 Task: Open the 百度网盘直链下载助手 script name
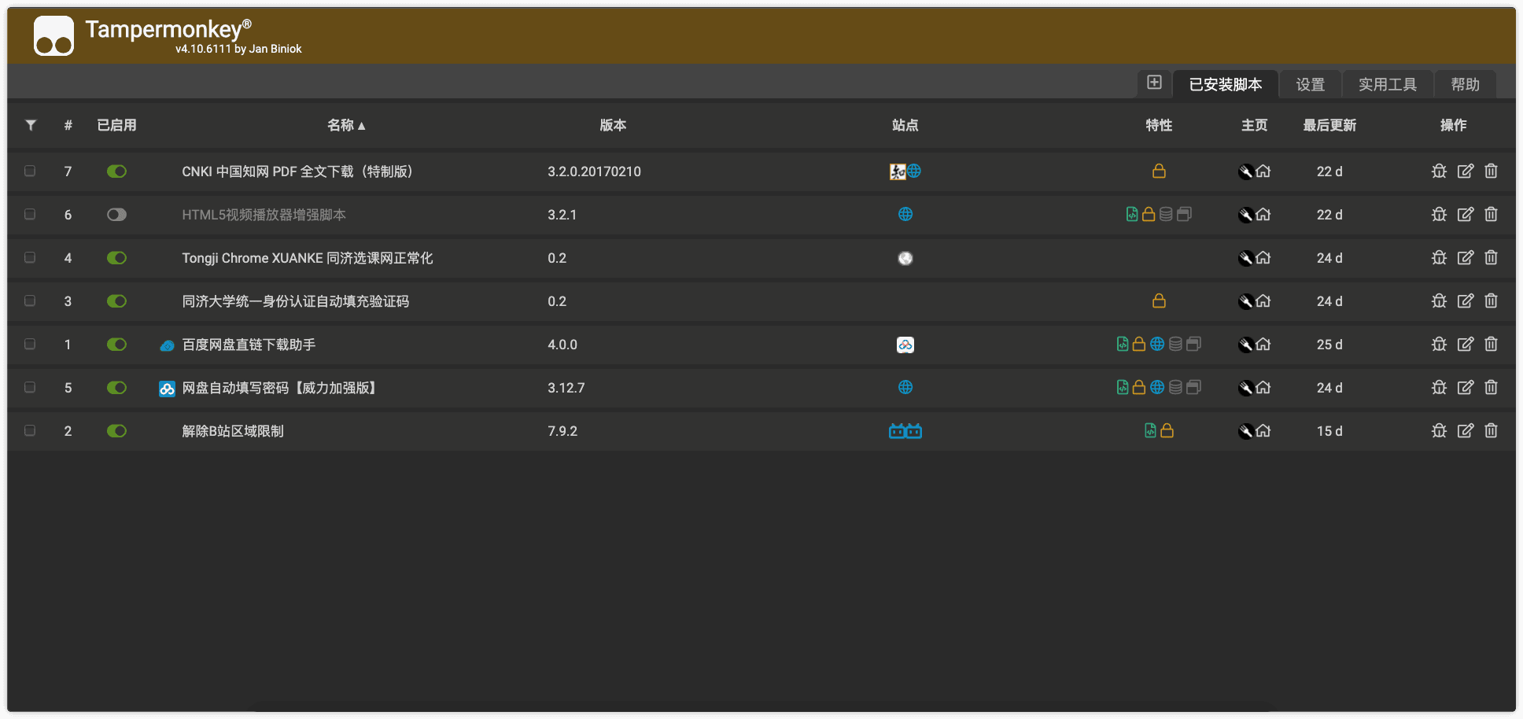pos(249,345)
